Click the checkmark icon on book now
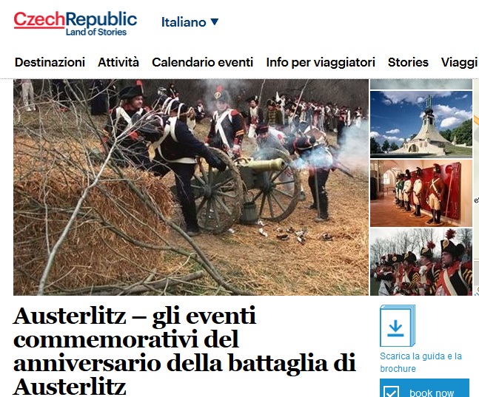The height and width of the screenshot is (397, 479). (391, 392)
